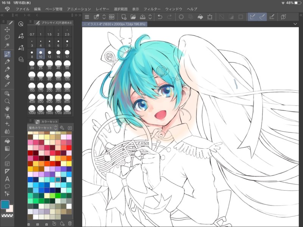Click the transparent checkered color swatch
The height and width of the screenshot is (227, 303).
click(7, 216)
